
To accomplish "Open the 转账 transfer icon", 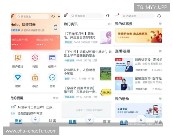I will click(x=35, y=58).
